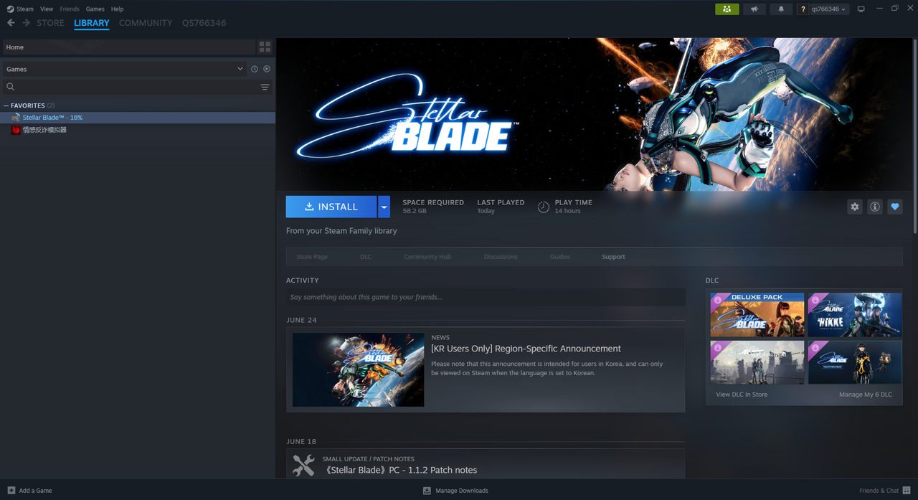Open the Community Hub link

[427, 257]
